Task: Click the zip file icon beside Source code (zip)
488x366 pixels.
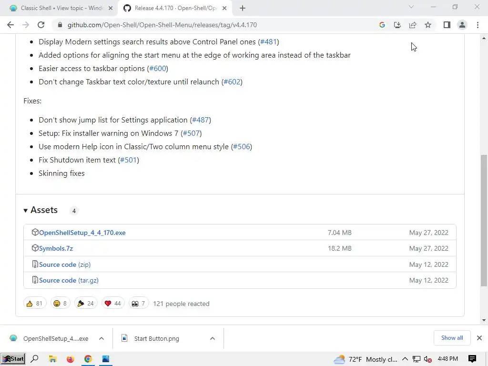Action: 35,264
